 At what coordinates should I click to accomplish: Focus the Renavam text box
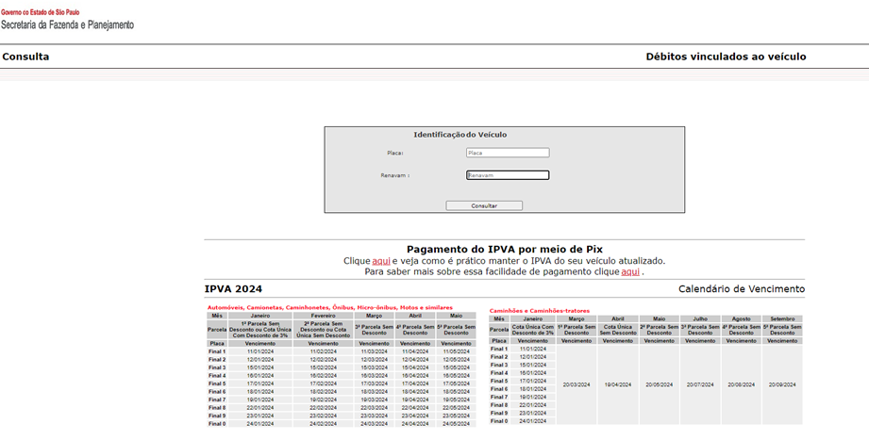pyautogui.click(x=508, y=174)
